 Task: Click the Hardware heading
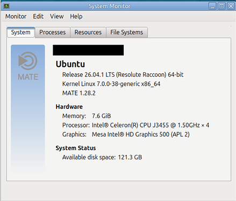click(x=69, y=107)
